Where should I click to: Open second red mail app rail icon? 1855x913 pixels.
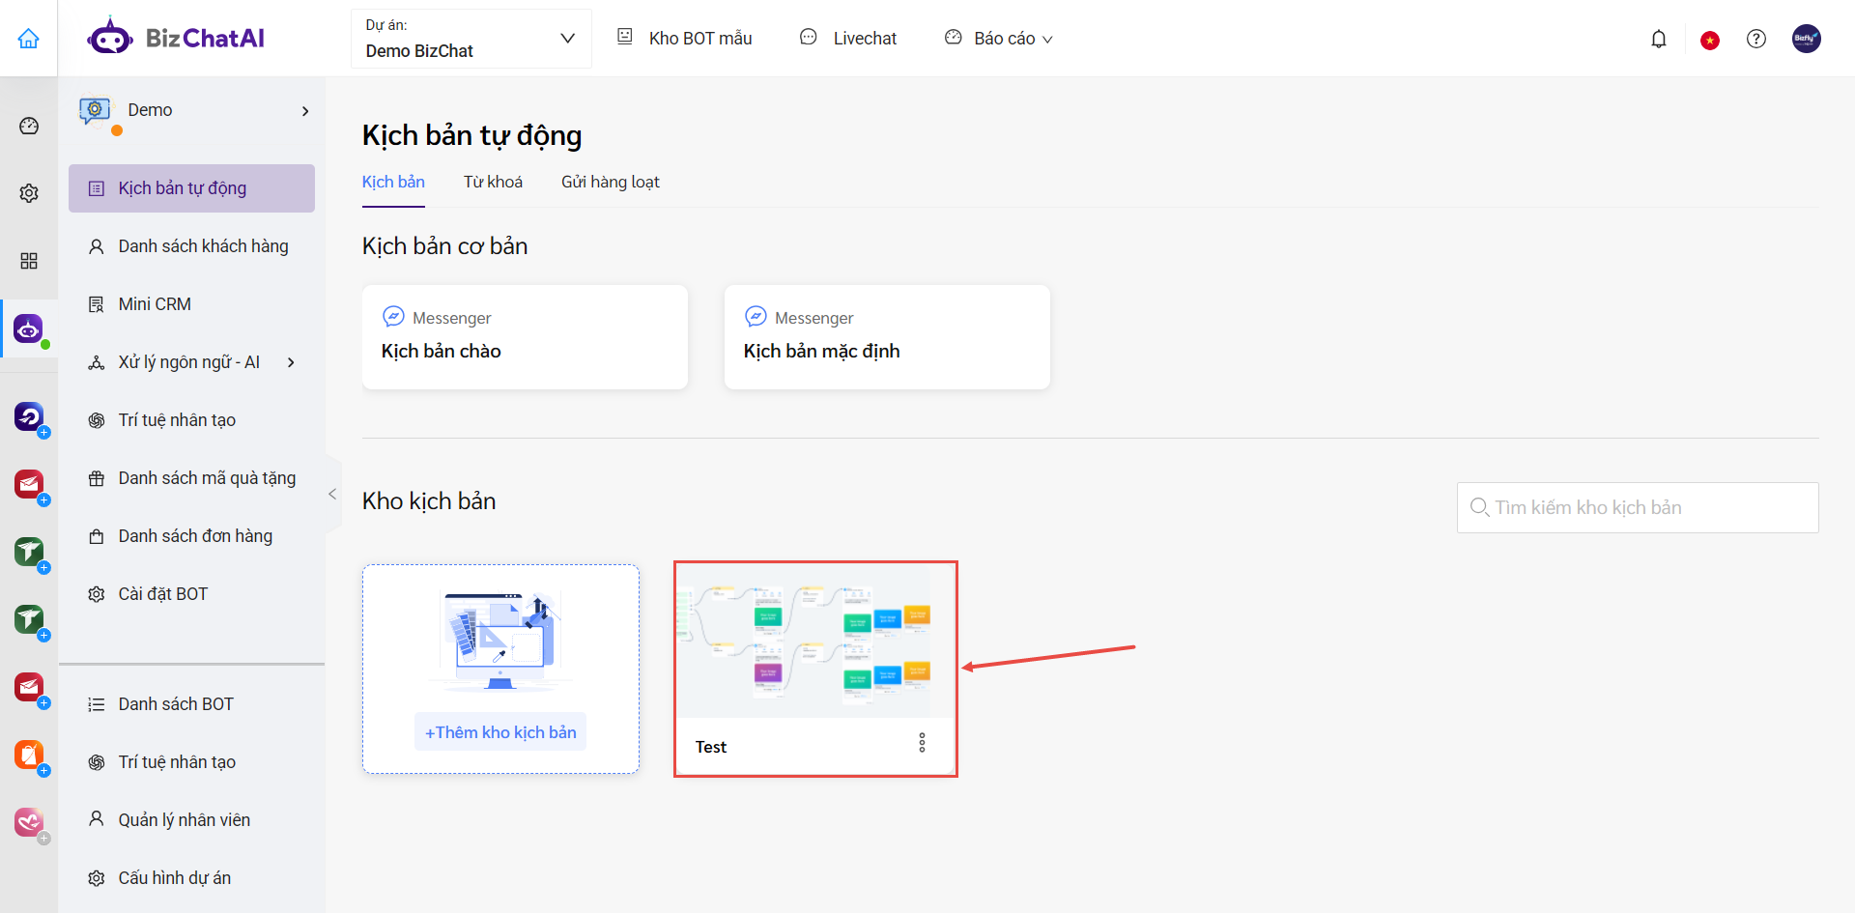click(29, 687)
